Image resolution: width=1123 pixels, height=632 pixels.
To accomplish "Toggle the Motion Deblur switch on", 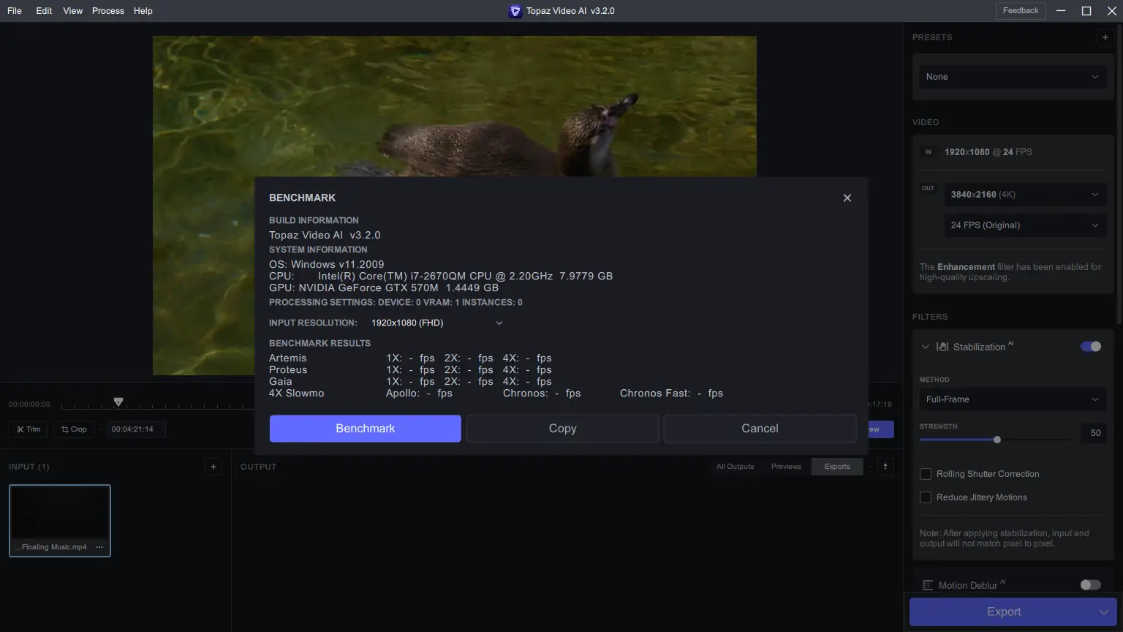I will [x=1091, y=585].
